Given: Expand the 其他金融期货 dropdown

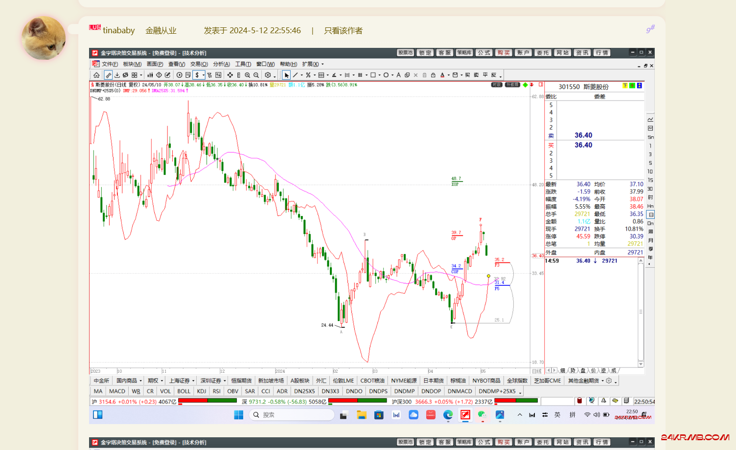Looking at the screenshot, I should point(602,381).
